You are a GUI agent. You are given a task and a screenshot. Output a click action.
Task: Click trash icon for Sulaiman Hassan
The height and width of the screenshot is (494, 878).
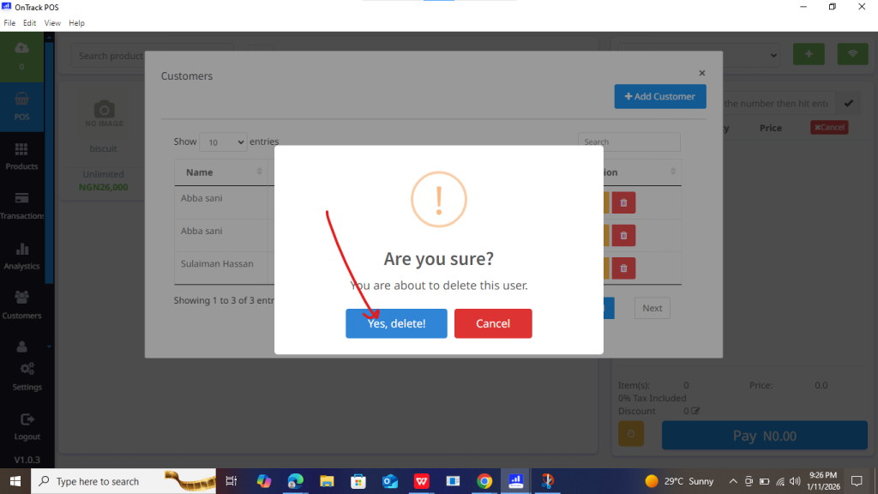[x=623, y=268]
